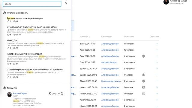This screenshot has height=108, width=192.
Task: Click Руслан Сафин's avatar photo
Action: tap(9, 94)
